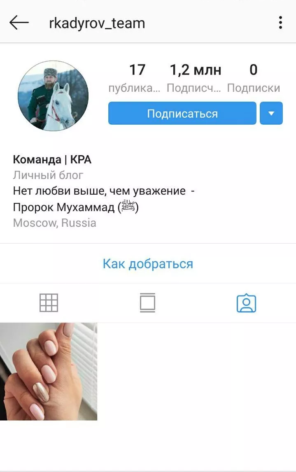The width and height of the screenshot is (296, 472).
Task: Switch to the grid view tab
Action: (x=49, y=302)
